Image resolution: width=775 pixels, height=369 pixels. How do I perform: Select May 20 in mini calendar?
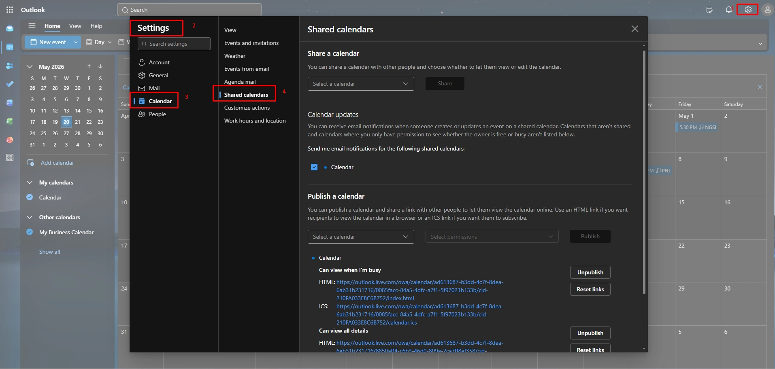click(66, 122)
